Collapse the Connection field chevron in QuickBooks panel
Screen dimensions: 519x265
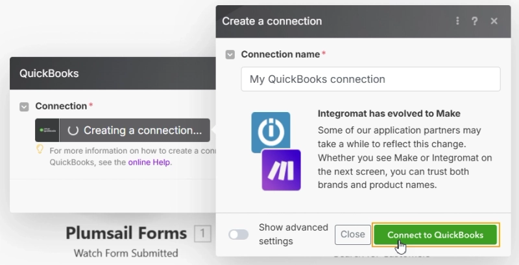pyautogui.click(x=24, y=107)
